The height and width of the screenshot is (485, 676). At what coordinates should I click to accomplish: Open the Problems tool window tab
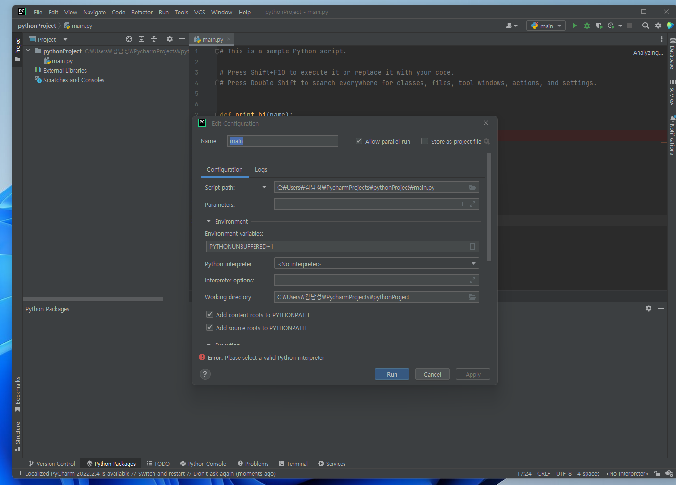(253, 463)
